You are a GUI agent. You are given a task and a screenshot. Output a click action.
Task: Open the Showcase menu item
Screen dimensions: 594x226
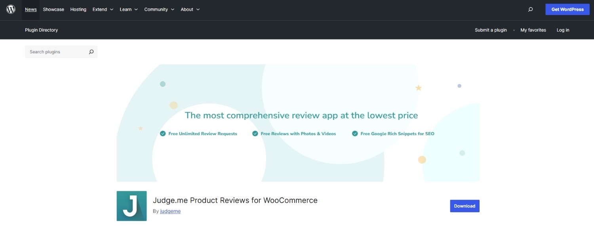(x=53, y=9)
